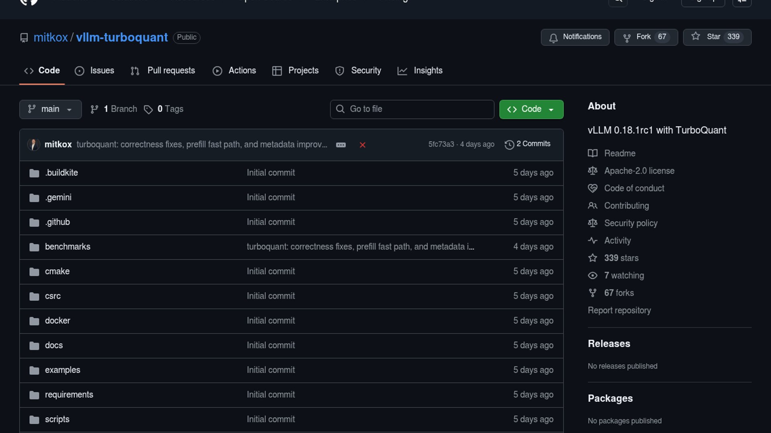The width and height of the screenshot is (771, 433).
Task: Click mitkox avatar thumbnail
Action: pyautogui.click(x=33, y=144)
